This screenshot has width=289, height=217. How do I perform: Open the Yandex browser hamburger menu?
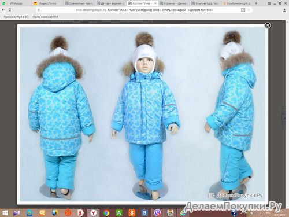coord(269,3)
